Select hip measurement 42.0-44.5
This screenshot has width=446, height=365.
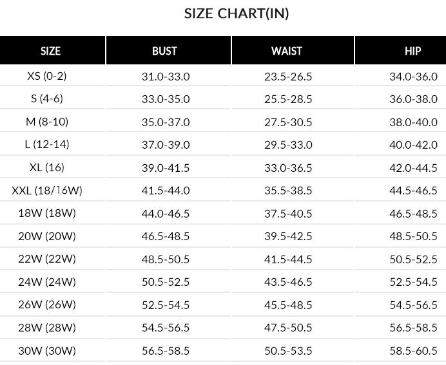(x=413, y=168)
